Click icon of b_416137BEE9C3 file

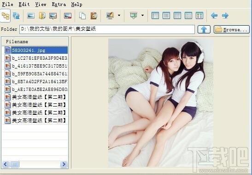click(x=7, y=66)
